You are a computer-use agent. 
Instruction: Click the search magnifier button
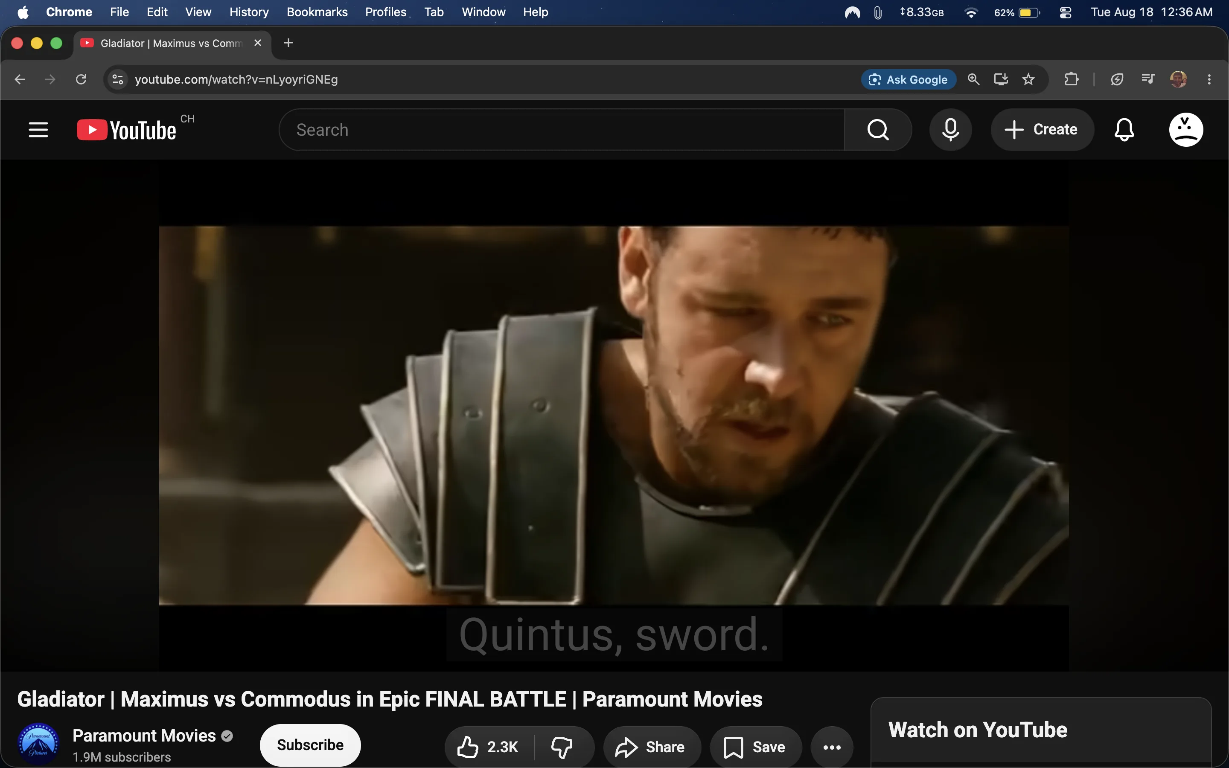(x=878, y=130)
